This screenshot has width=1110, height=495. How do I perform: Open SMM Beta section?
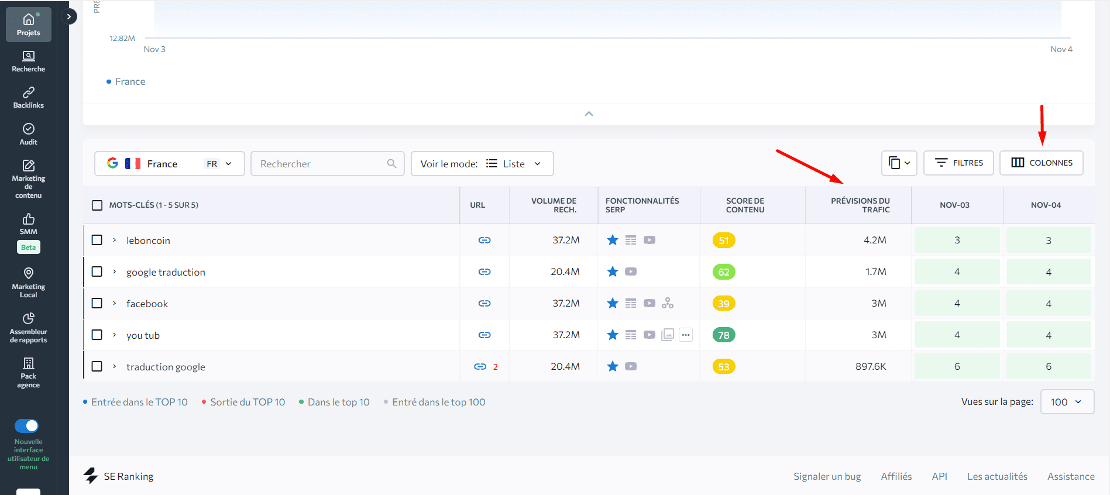click(28, 232)
